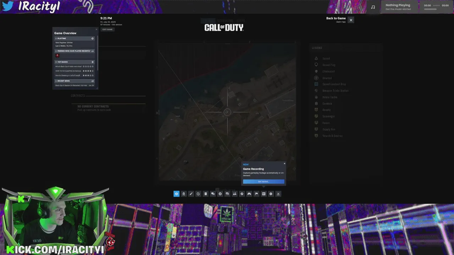Click 'Weapon Trade Station' legend entry
Screen dimensions: 454x255
pos(336,91)
